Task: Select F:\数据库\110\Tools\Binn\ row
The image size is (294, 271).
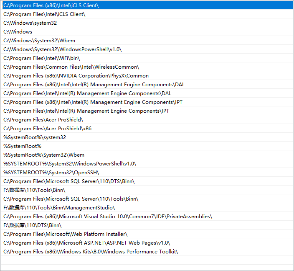Action: [147, 190]
